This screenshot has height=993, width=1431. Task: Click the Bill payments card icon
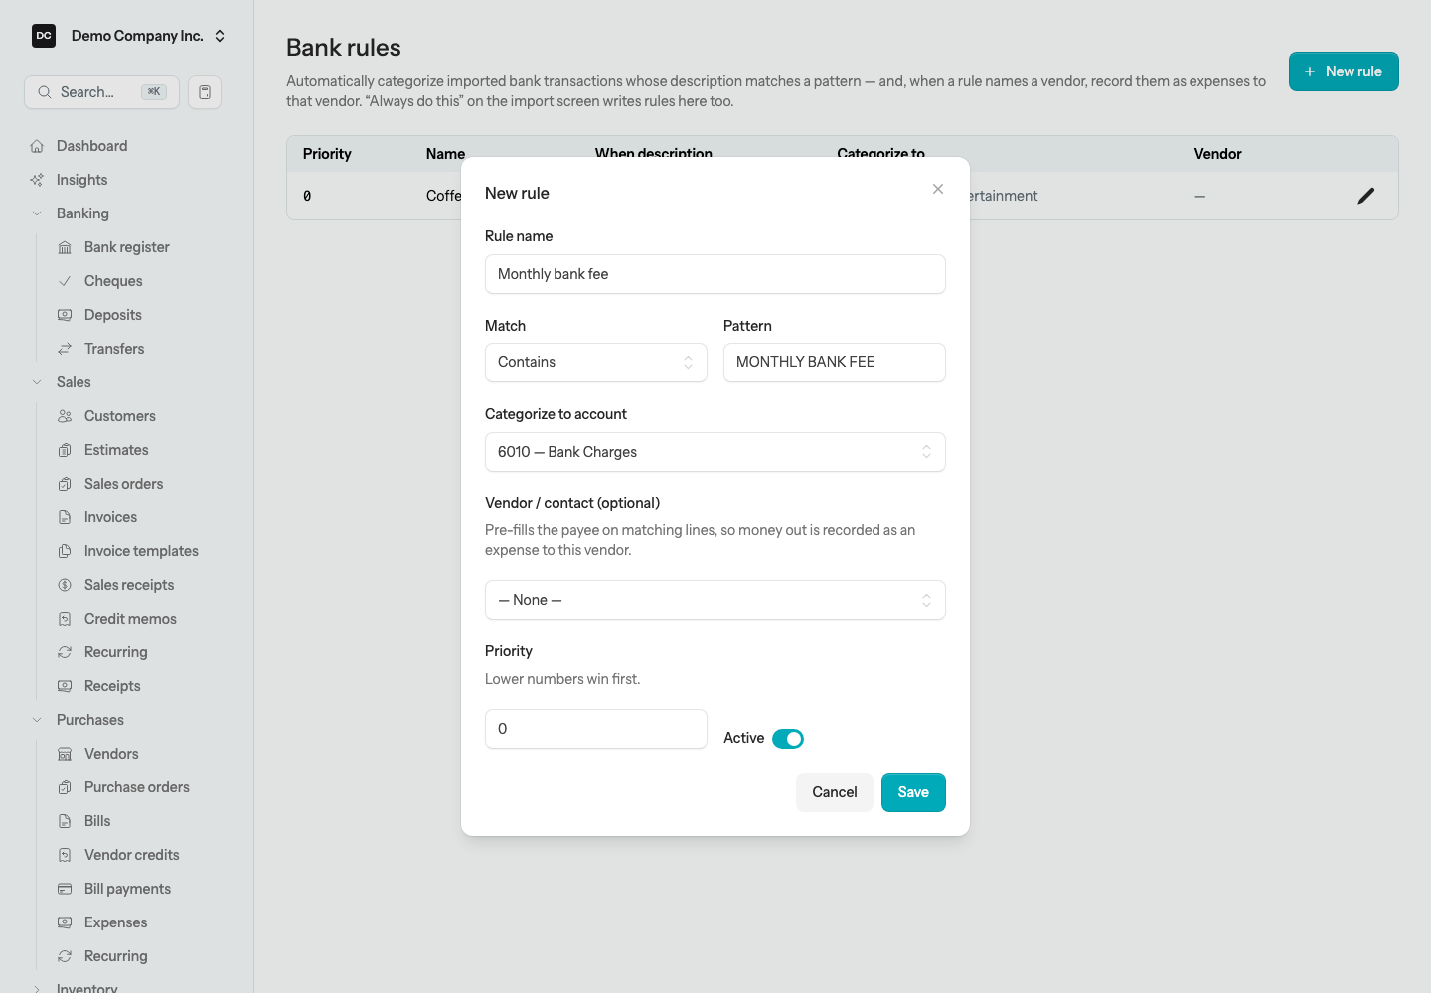65,889
